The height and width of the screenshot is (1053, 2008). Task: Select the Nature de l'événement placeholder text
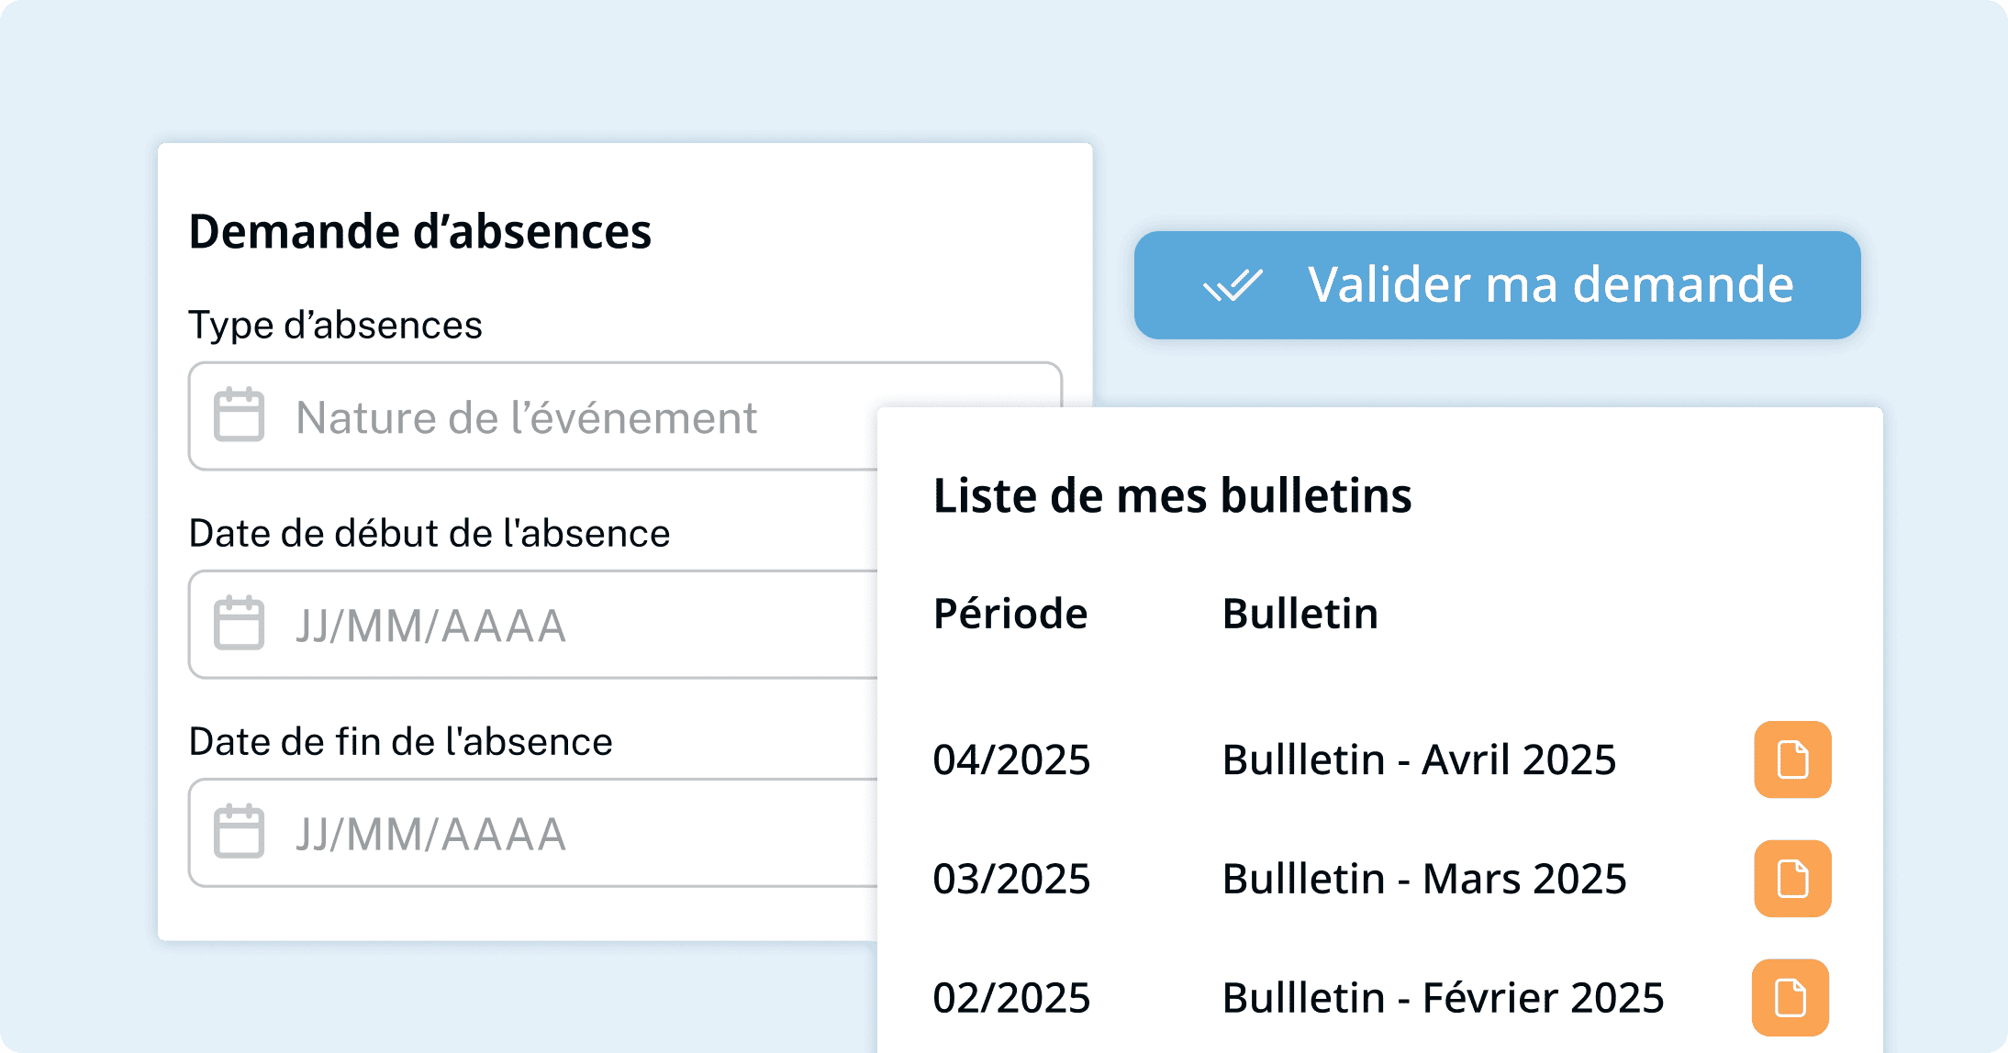pos(526,418)
